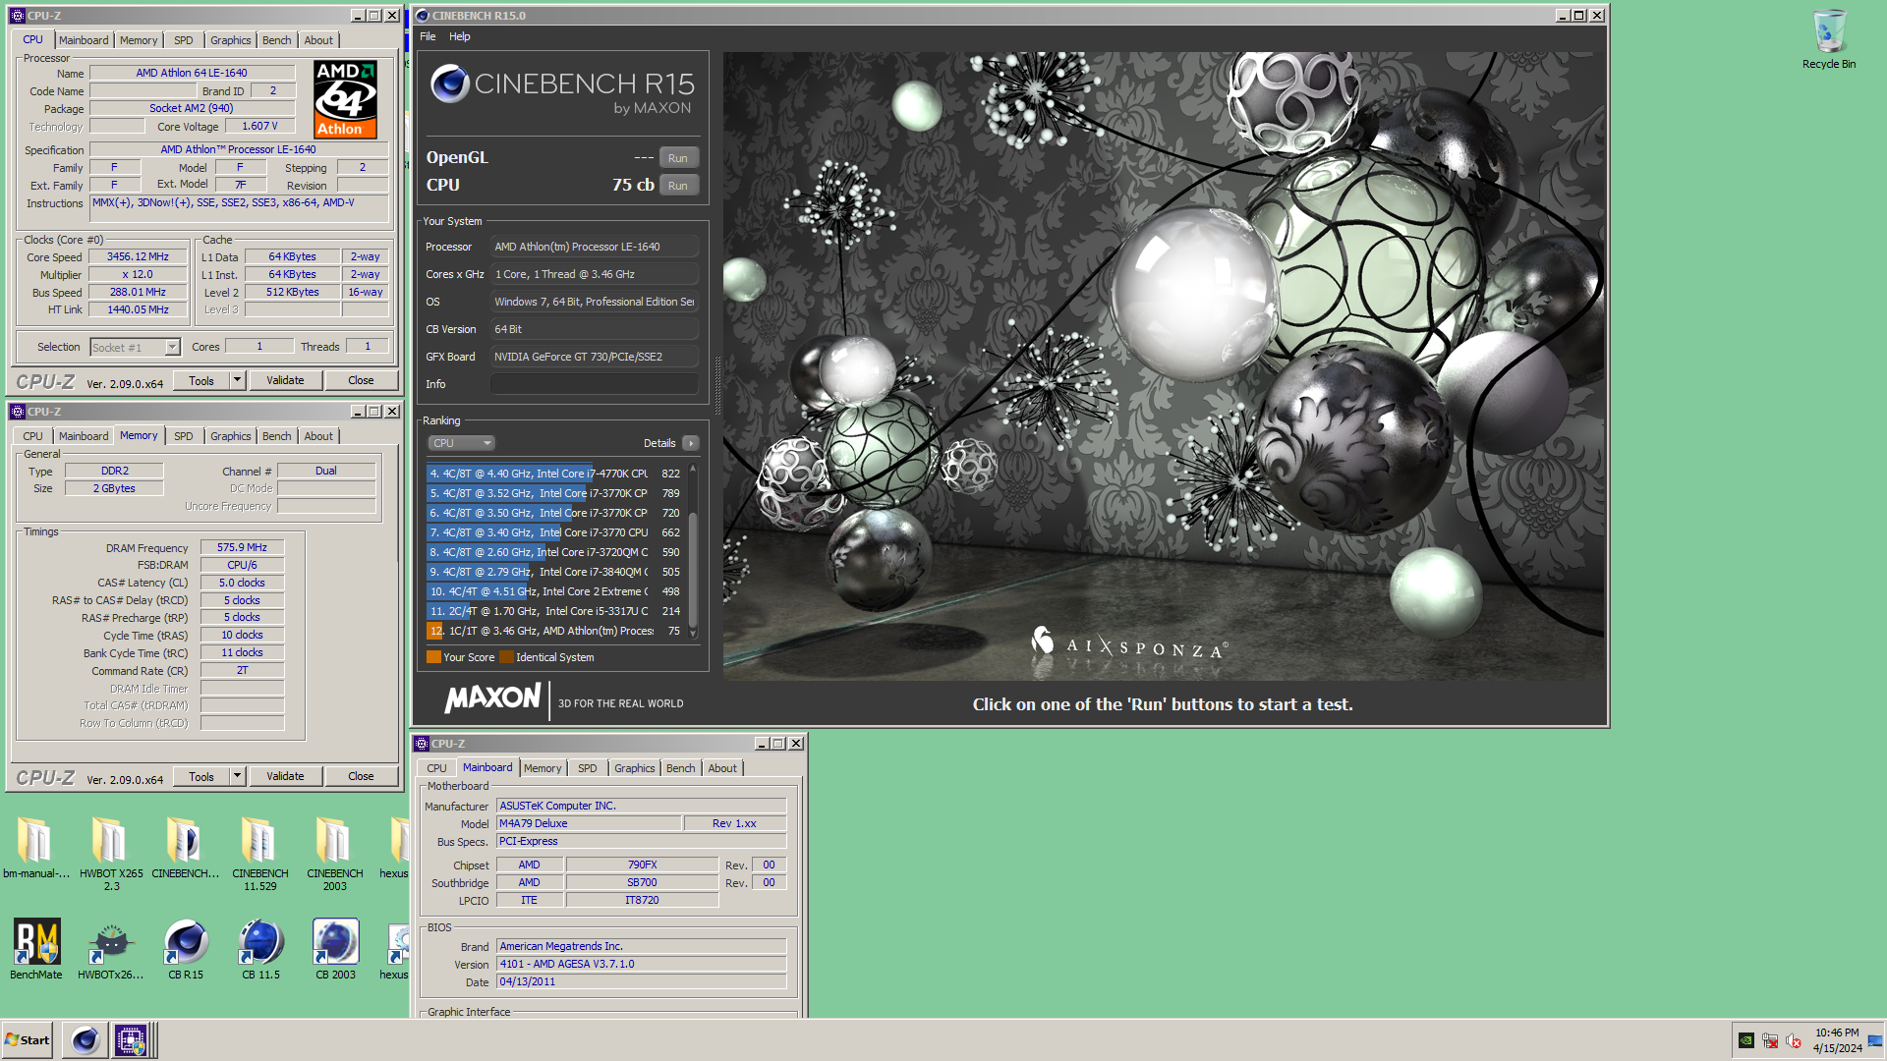The width and height of the screenshot is (1887, 1061).
Task: Launch the CB 11.5 shortcut
Action: (260, 949)
